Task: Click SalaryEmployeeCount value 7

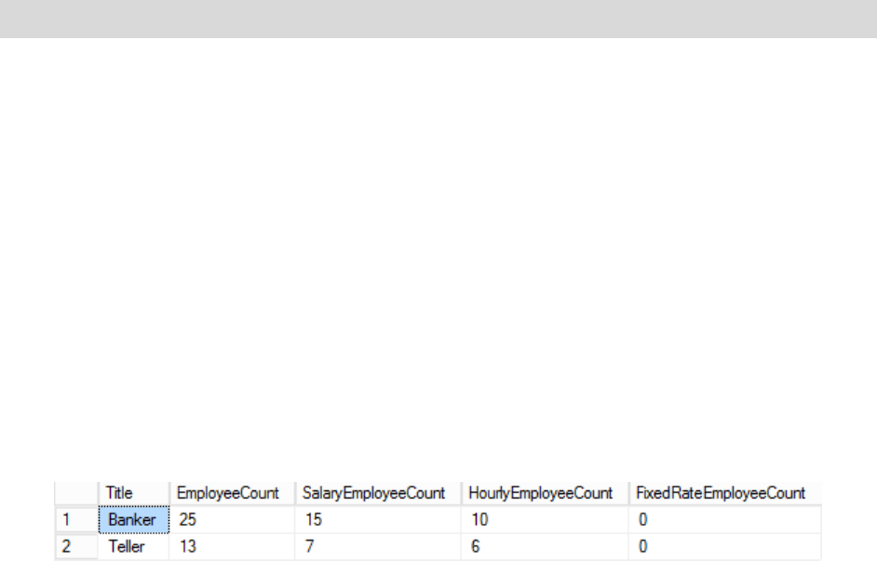Action: [379, 546]
